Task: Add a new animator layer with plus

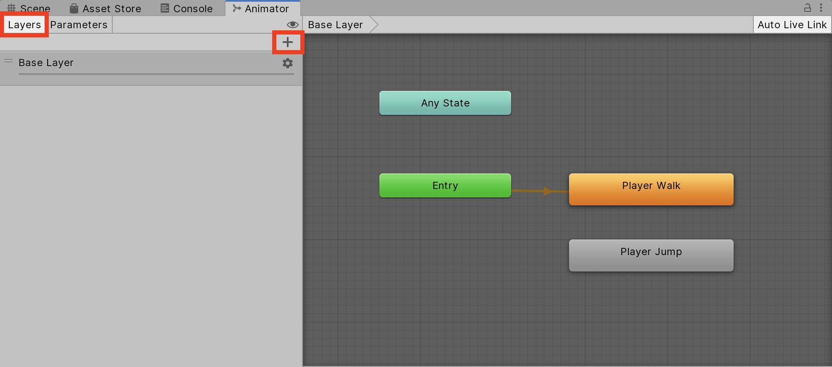Action: (288, 42)
